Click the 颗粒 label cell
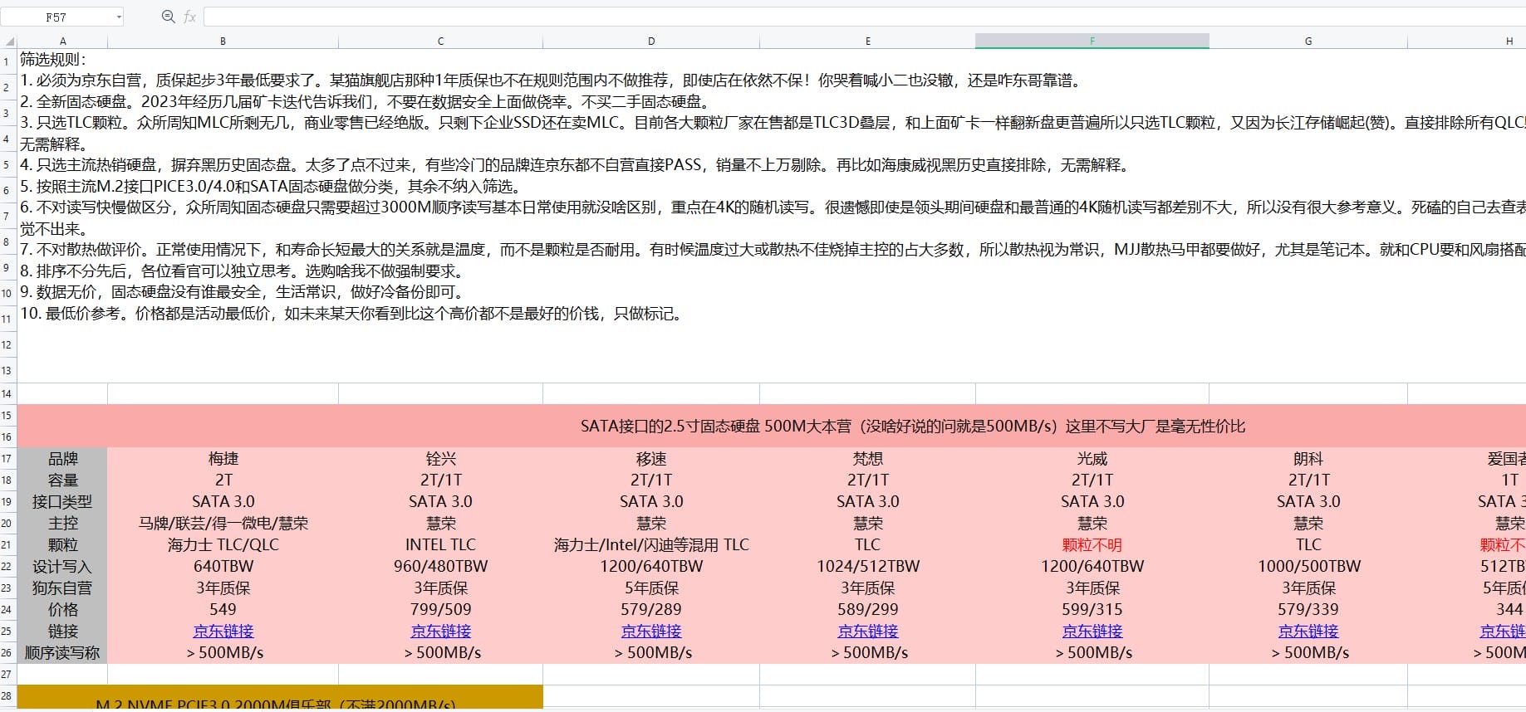The image size is (1526, 712). tap(62, 544)
